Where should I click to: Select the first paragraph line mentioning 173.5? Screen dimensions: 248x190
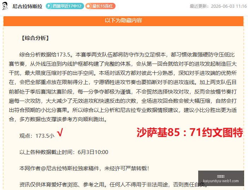[127, 55]
